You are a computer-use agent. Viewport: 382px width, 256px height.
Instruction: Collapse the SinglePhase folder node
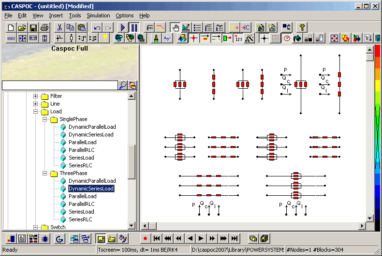[x=44, y=119]
